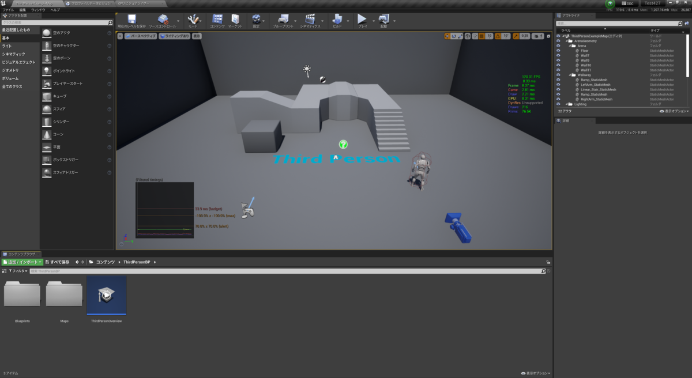Click Save All (すべて保存) button
Screen dimensions: 692x378
pyautogui.click(x=57, y=262)
